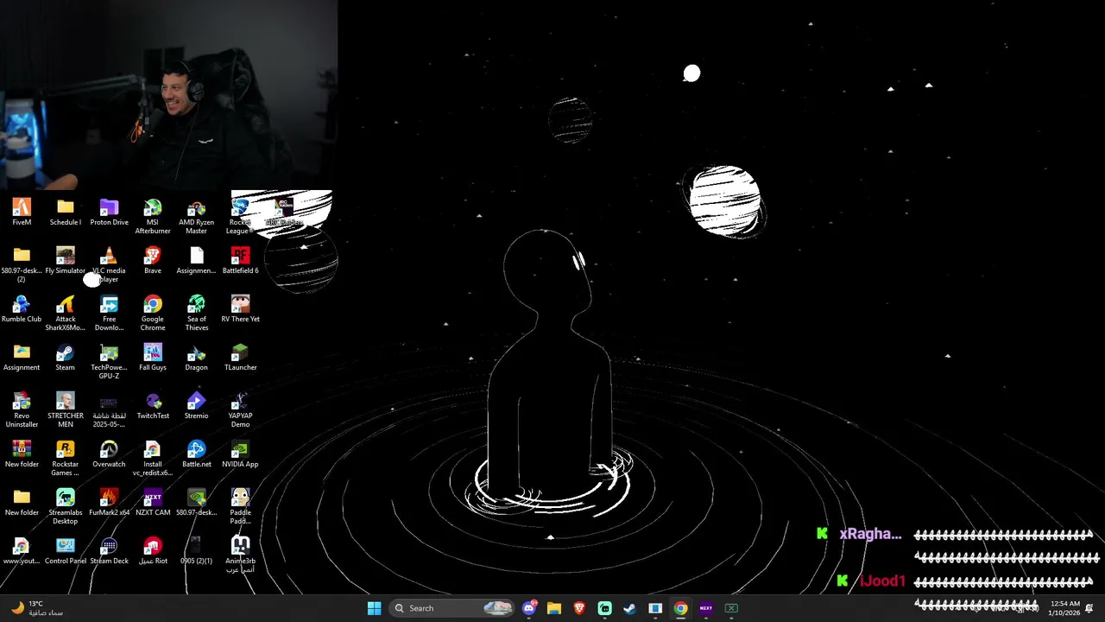Open the Sea of Thieves shortcut
The width and height of the screenshot is (1105, 622).
pyautogui.click(x=196, y=314)
